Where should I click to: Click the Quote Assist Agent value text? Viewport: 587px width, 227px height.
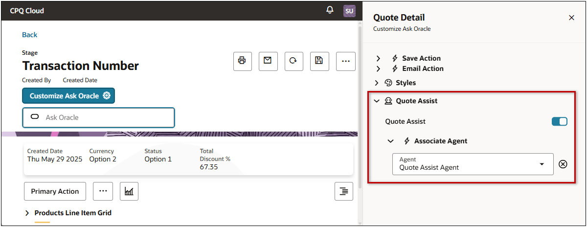pyautogui.click(x=429, y=167)
